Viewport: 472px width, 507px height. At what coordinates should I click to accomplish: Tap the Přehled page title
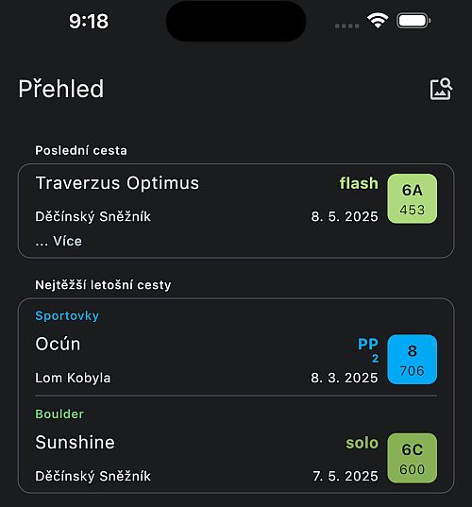61,89
